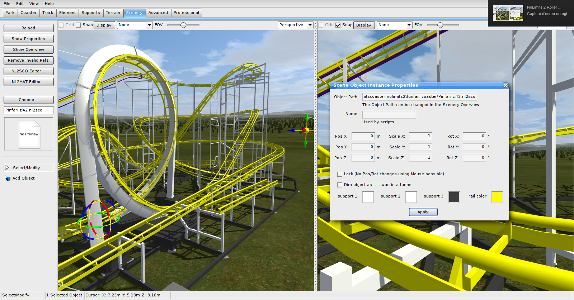Toggle Snap checkbox in right viewport
574x300 pixels.
pos(338,25)
